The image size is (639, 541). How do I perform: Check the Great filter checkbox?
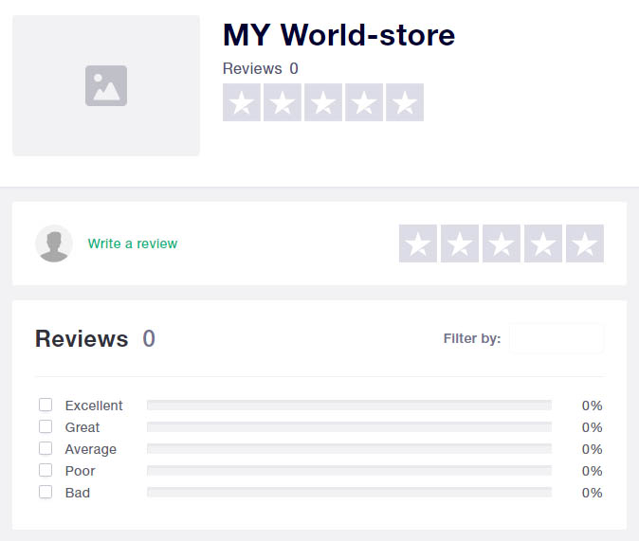click(x=46, y=426)
